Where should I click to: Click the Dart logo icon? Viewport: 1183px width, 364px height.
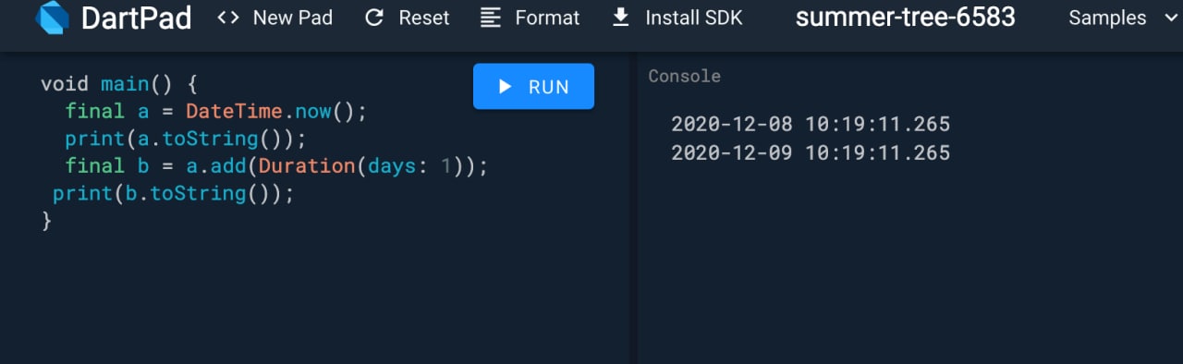tap(53, 17)
